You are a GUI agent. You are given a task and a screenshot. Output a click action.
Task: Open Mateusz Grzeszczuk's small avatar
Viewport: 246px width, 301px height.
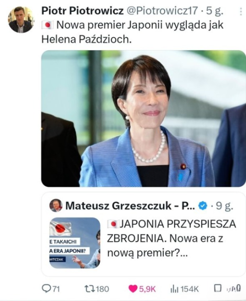pyautogui.click(x=56, y=205)
